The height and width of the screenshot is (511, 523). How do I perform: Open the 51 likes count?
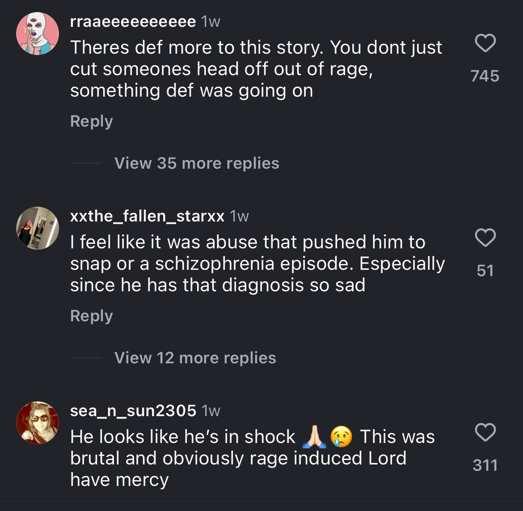[x=485, y=271]
